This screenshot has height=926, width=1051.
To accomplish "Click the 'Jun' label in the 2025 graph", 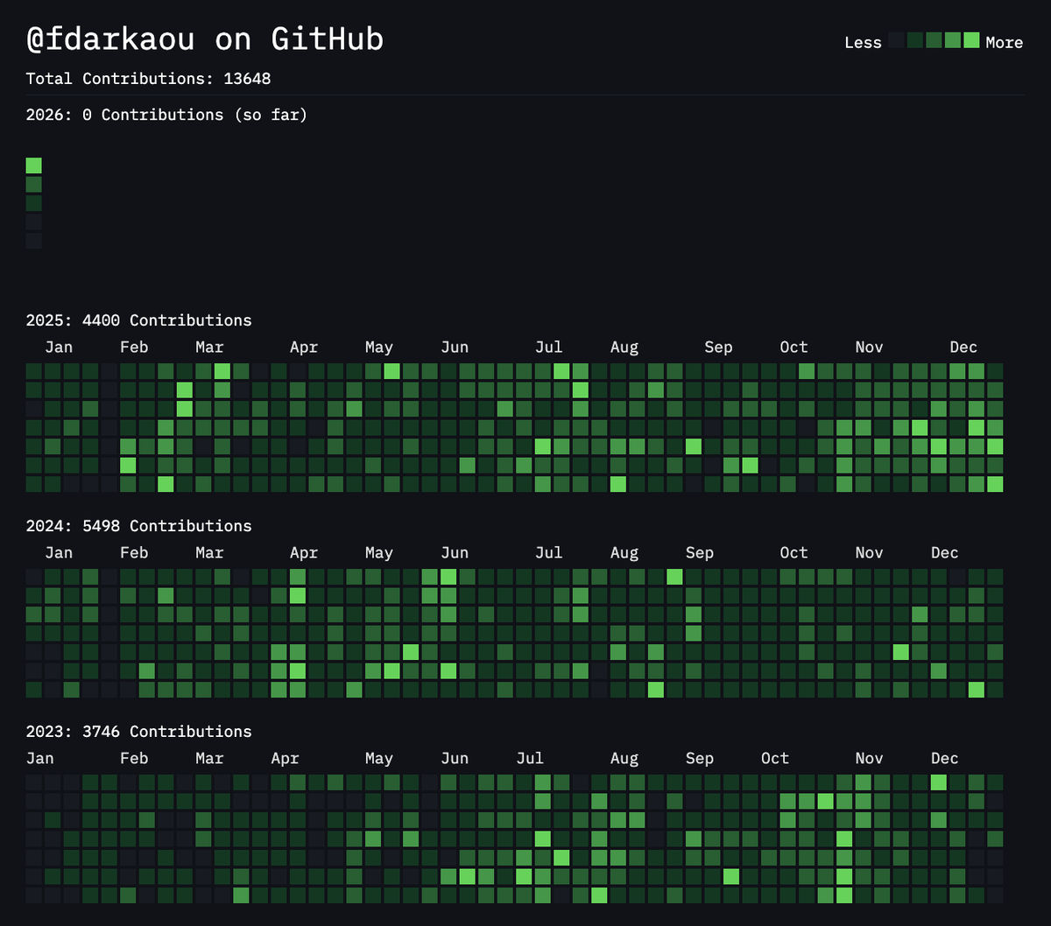I will 455,347.
